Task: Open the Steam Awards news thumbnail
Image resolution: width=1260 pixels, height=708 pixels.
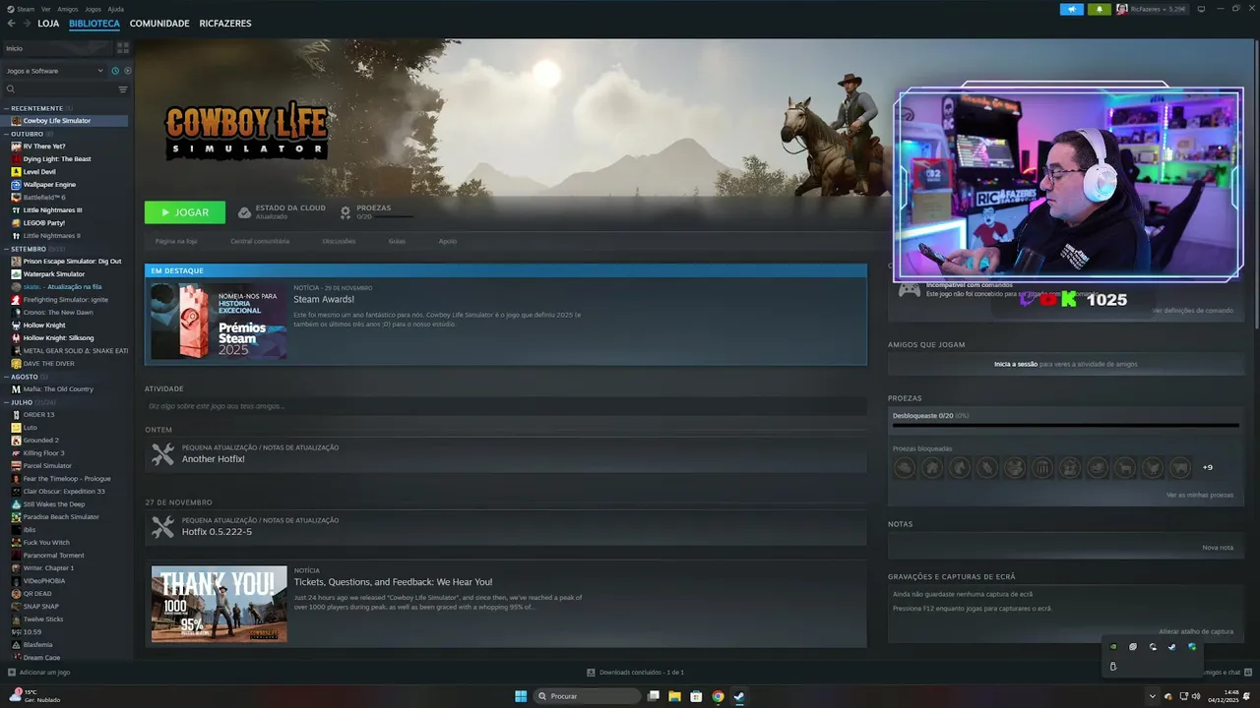Action: coord(220,322)
